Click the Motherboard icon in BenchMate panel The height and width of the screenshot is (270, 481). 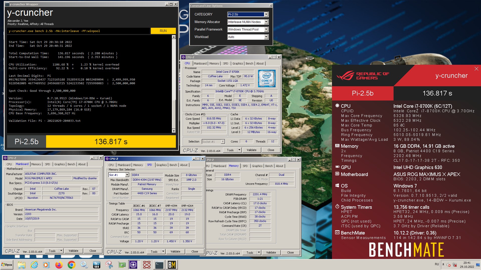pyautogui.click(x=337, y=174)
